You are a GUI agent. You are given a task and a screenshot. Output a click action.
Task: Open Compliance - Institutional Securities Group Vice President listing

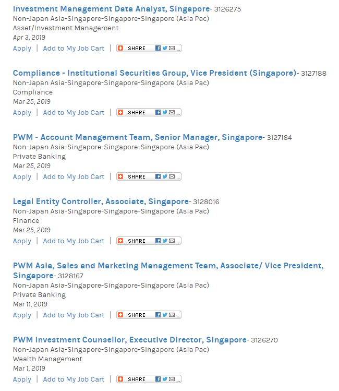(x=154, y=73)
